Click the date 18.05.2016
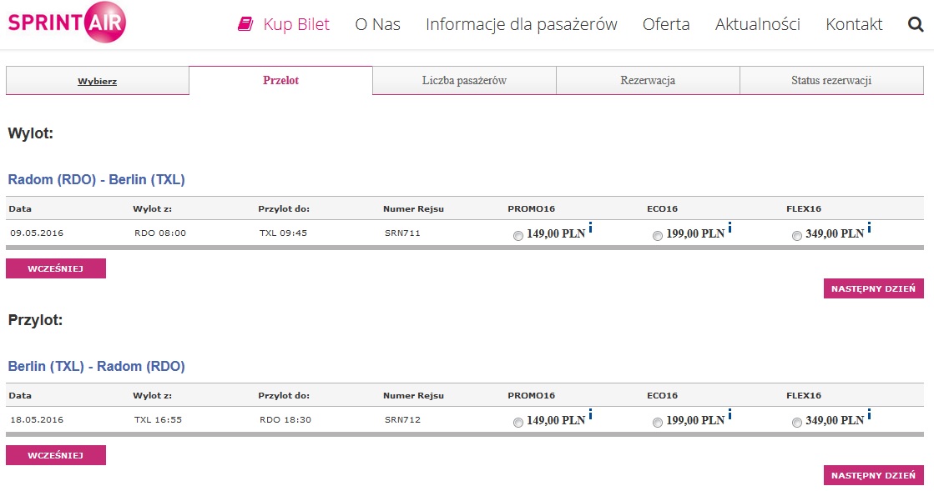The height and width of the screenshot is (491, 934). (37, 419)
